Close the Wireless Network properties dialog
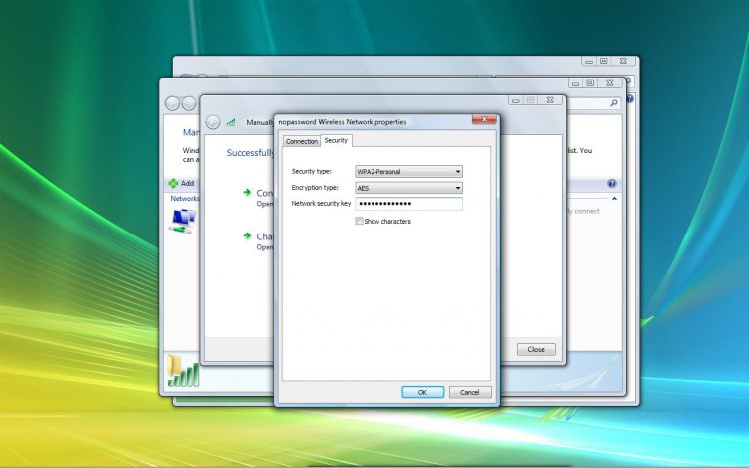The width and height of the screenshot is (749, 468). click(484, 120)
